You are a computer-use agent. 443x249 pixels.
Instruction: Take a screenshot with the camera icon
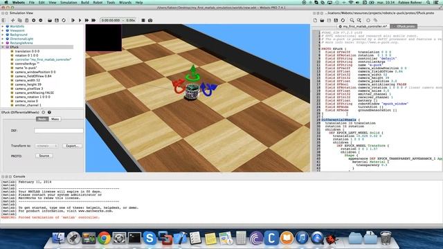pos(150,20)
